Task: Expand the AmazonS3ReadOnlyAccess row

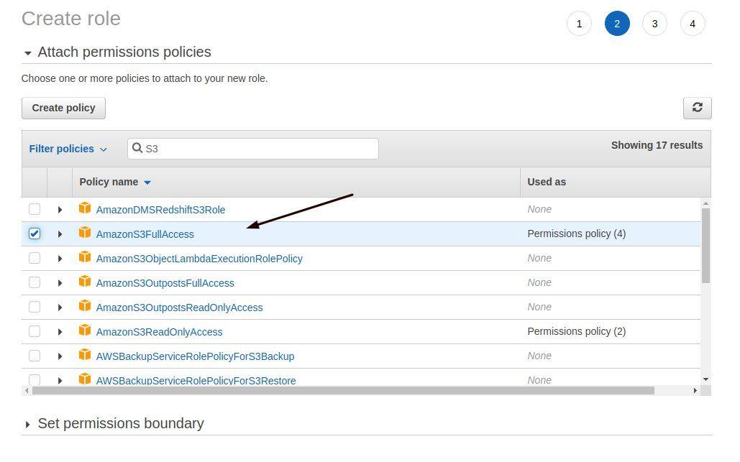Action: (x=60, y=332)
